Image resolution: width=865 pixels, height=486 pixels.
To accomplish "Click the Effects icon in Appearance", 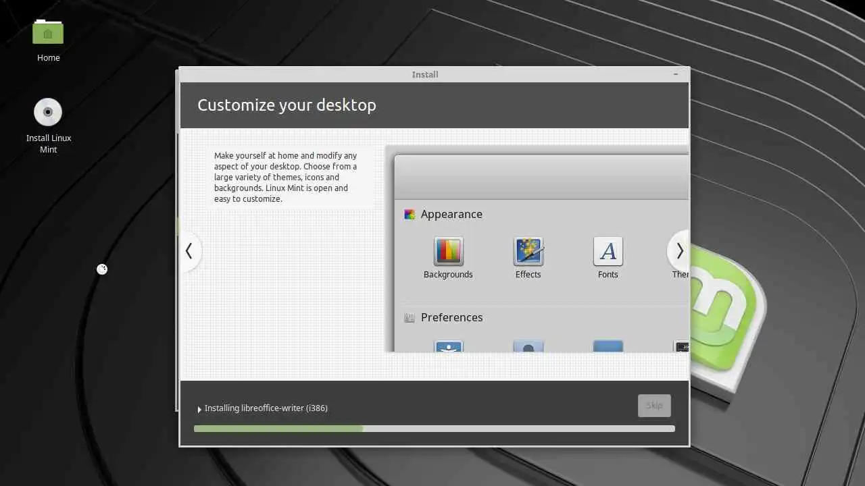I will [x=528, y=251].
